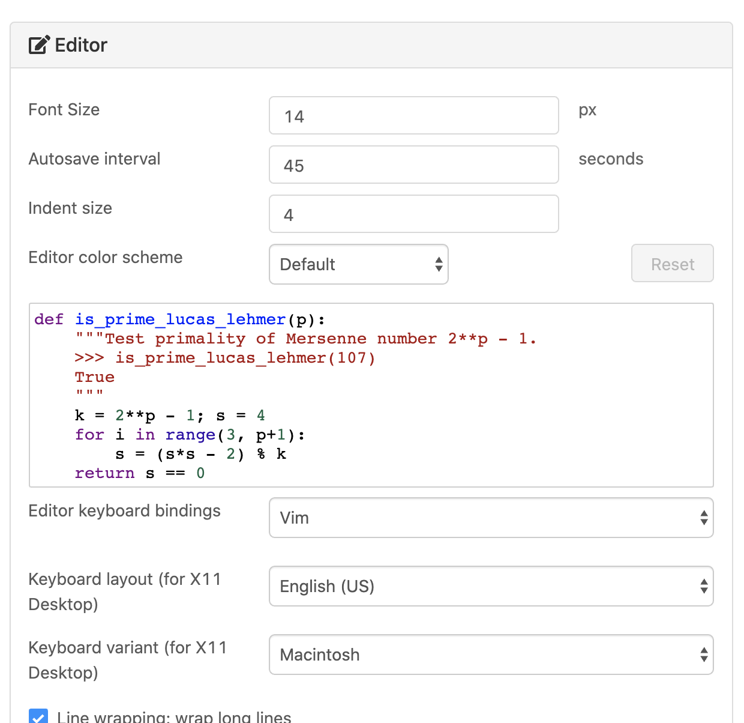Screen dimensions: 744x723
Task: Click the Line wrapping option label text
Action: coord(174,717)
